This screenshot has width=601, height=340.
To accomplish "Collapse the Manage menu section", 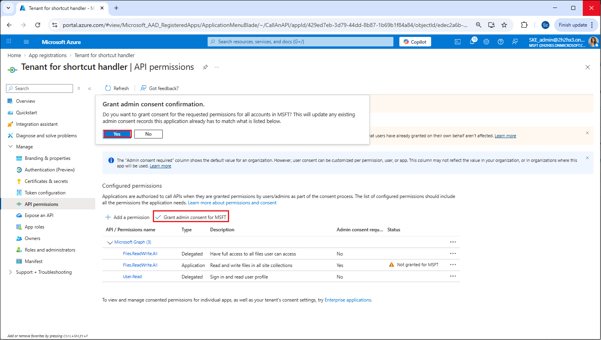I will point(11,147).
